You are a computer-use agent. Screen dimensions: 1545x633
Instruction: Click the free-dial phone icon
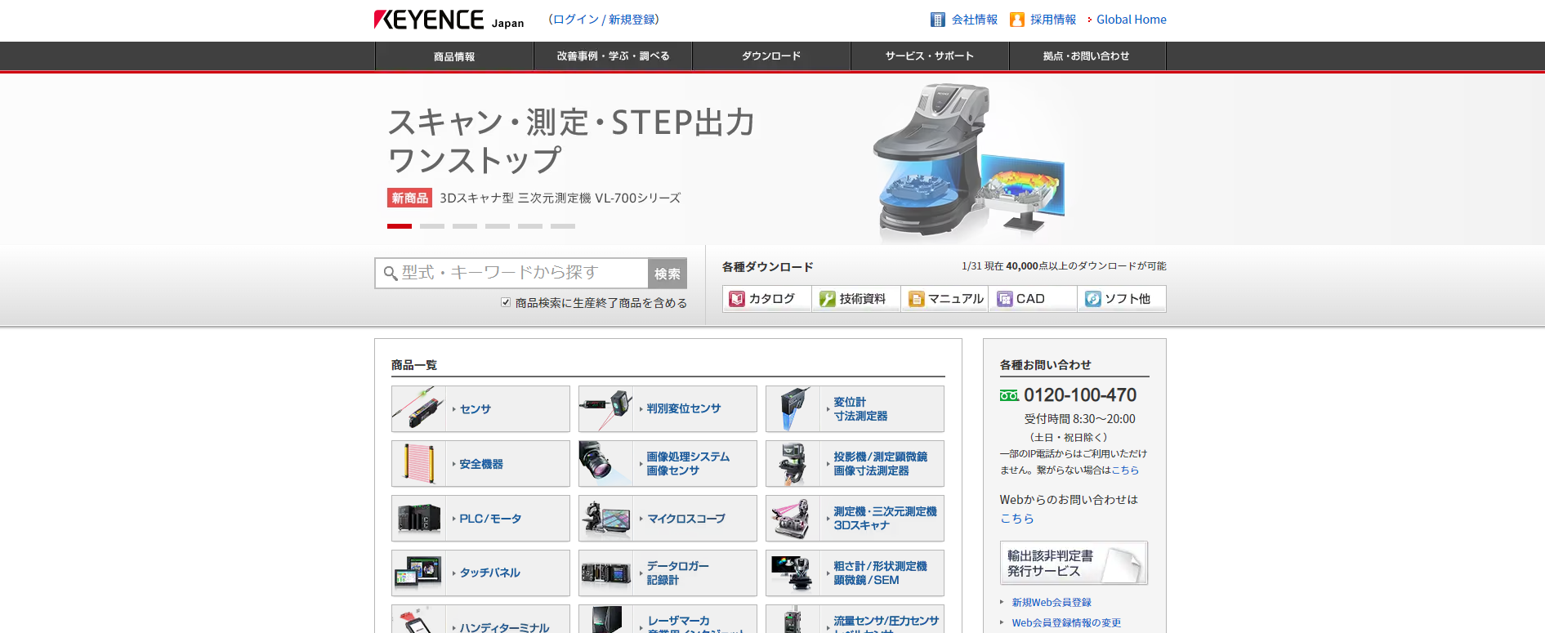(1009, 395)
